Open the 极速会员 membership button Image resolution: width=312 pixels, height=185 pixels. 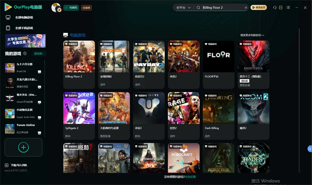click(259, 7)
